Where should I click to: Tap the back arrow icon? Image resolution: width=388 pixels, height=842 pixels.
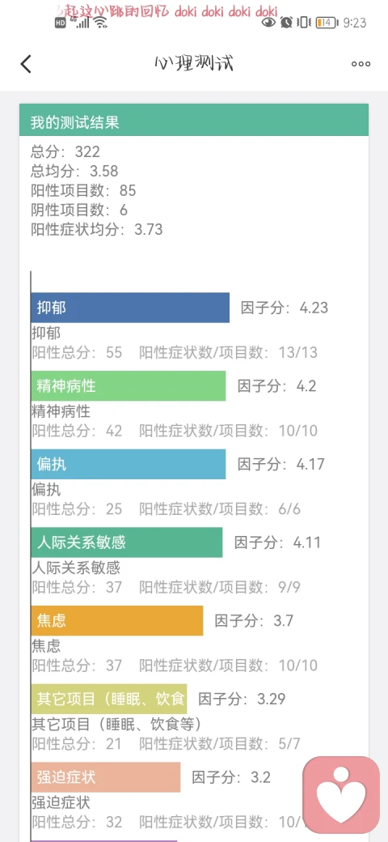tap(26, 64)
